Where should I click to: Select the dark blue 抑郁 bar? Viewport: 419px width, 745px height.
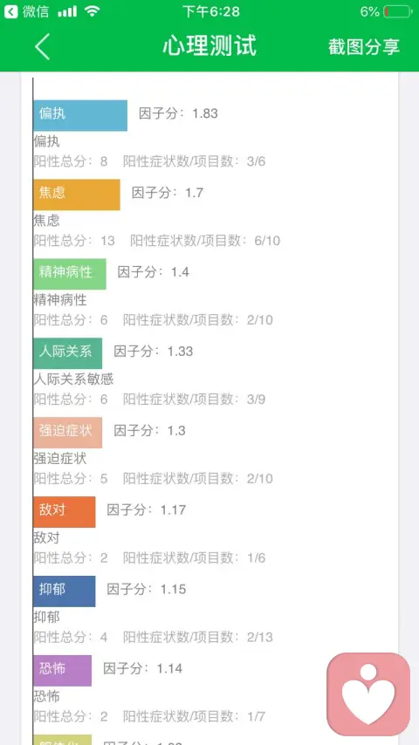[x=65, y=591]
